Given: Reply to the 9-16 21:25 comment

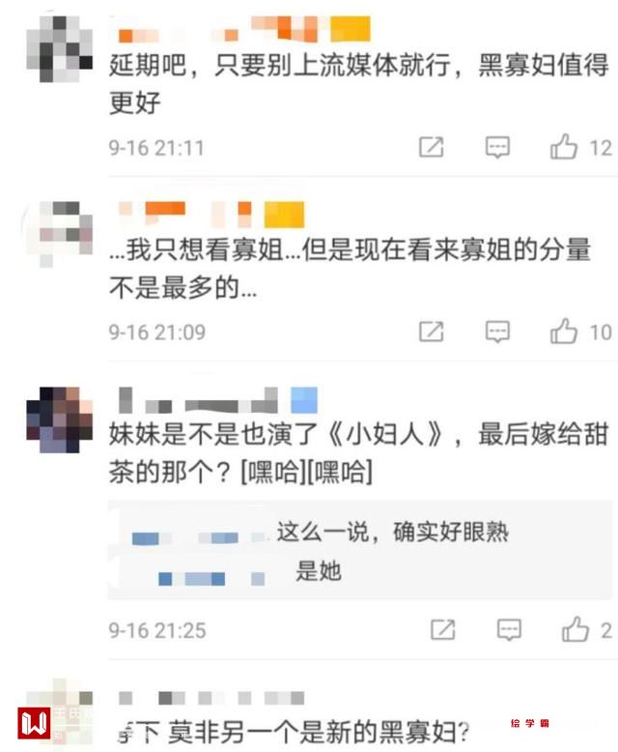Looking at the screenshot, I should [509, 629].
